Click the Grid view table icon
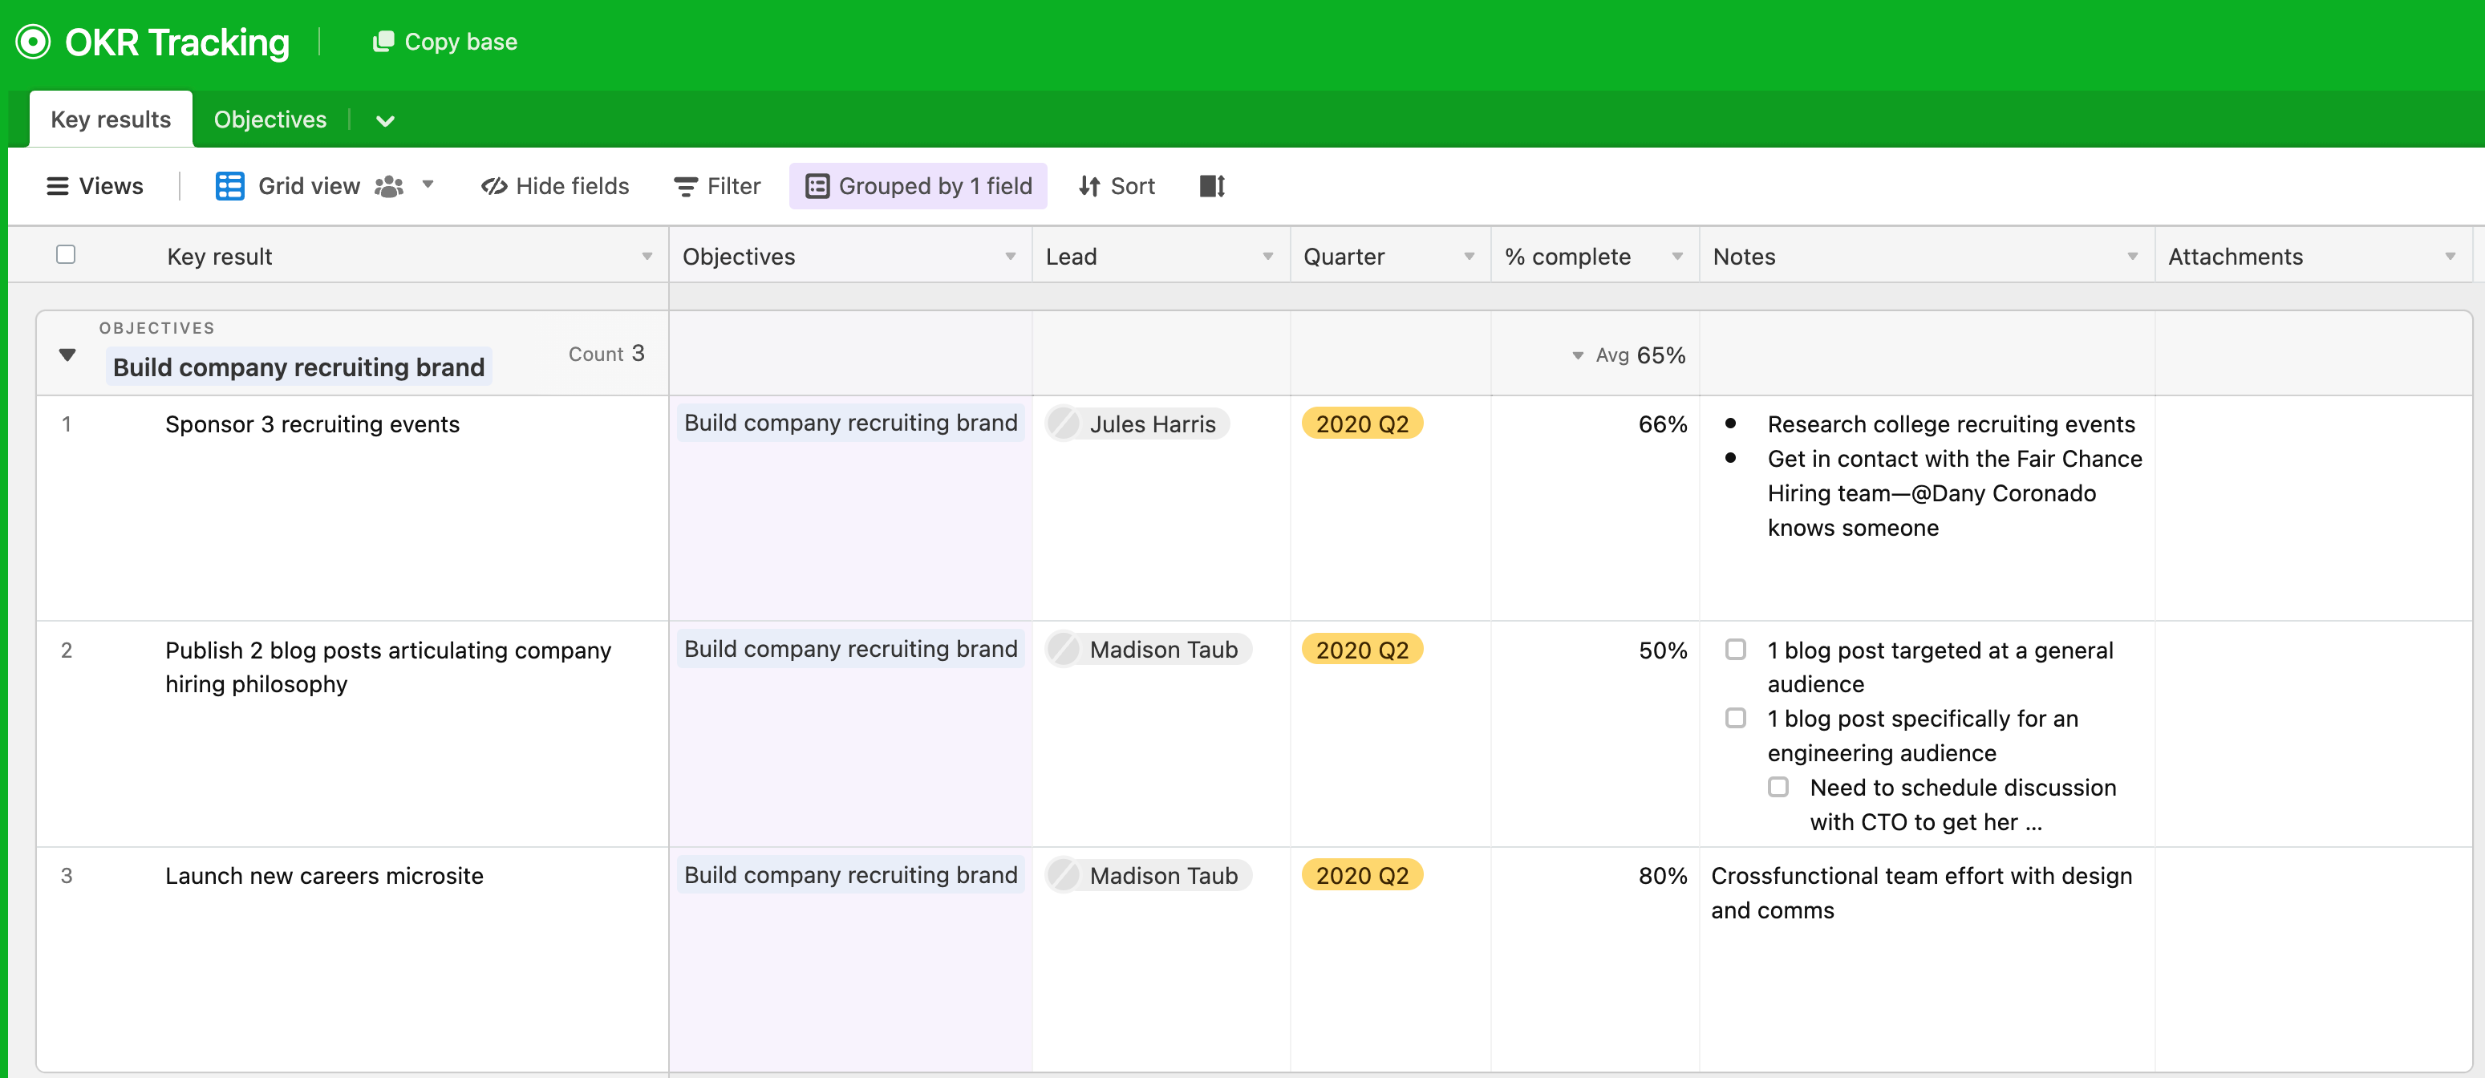 pyautogui.click(x=229, y=186)
